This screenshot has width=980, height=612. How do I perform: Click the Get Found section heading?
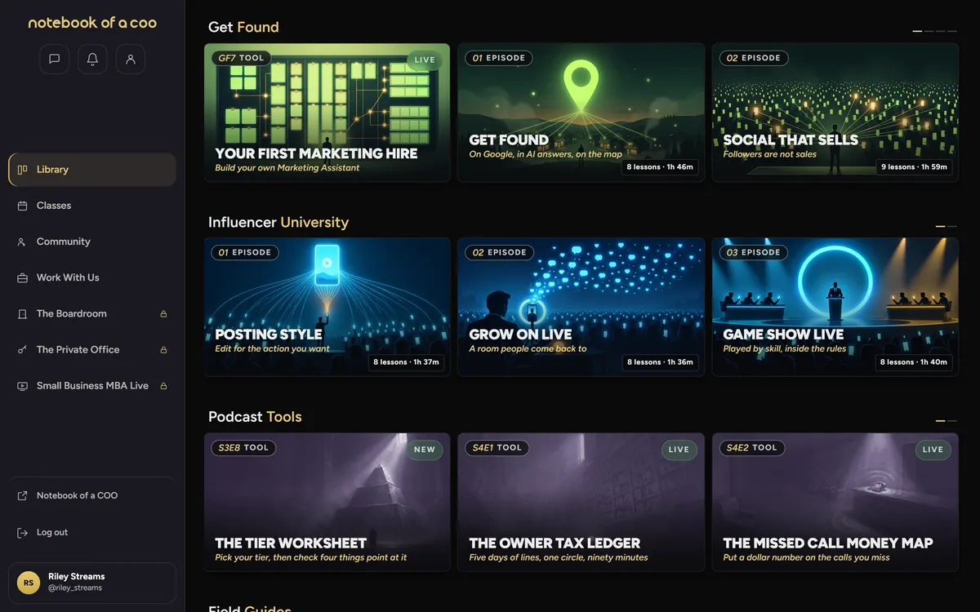click(243, 27)
